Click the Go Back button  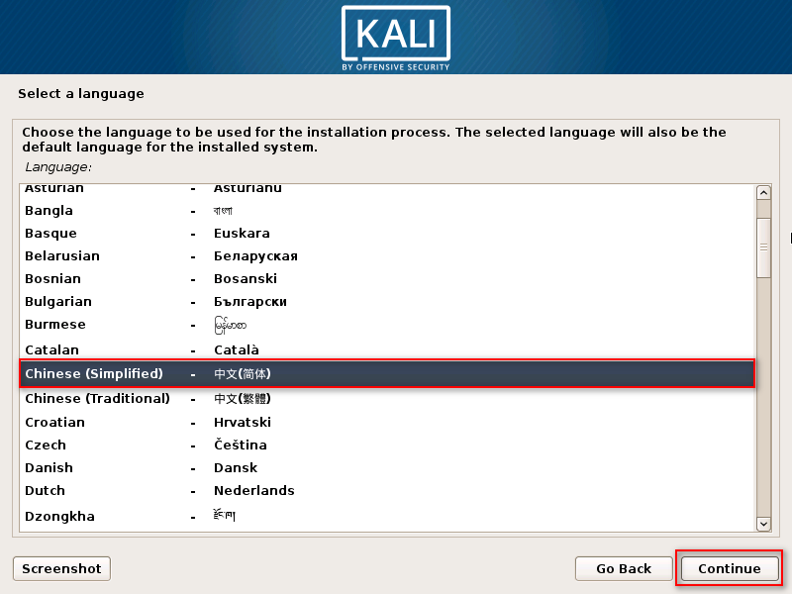click(x=624, y=568)
